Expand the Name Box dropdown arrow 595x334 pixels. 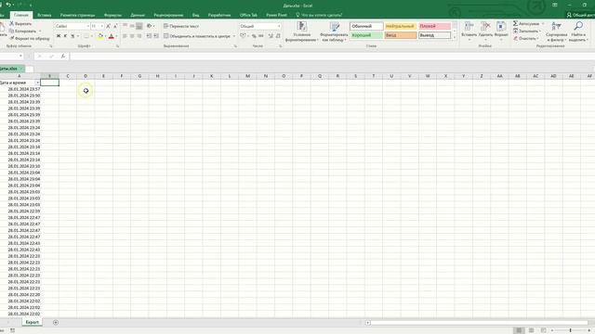coord(20,56)
